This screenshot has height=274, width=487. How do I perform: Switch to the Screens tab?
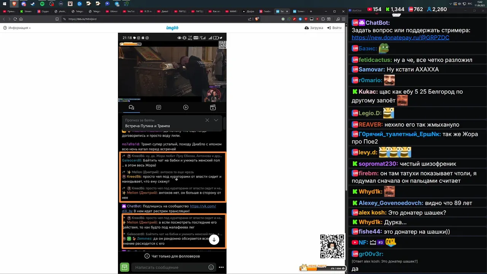tap(301, 11)
